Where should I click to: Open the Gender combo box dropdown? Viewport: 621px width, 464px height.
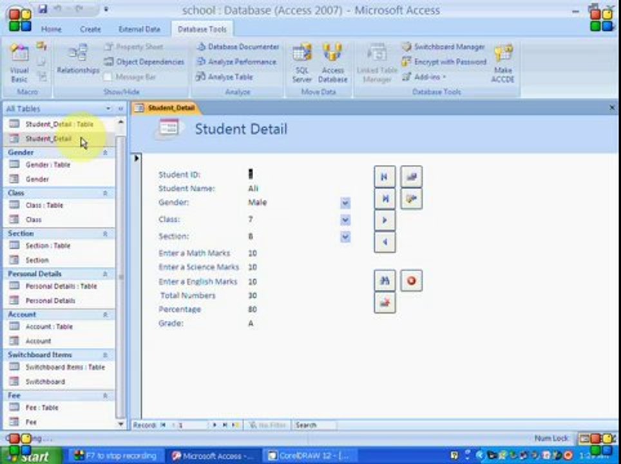[345, 203]
